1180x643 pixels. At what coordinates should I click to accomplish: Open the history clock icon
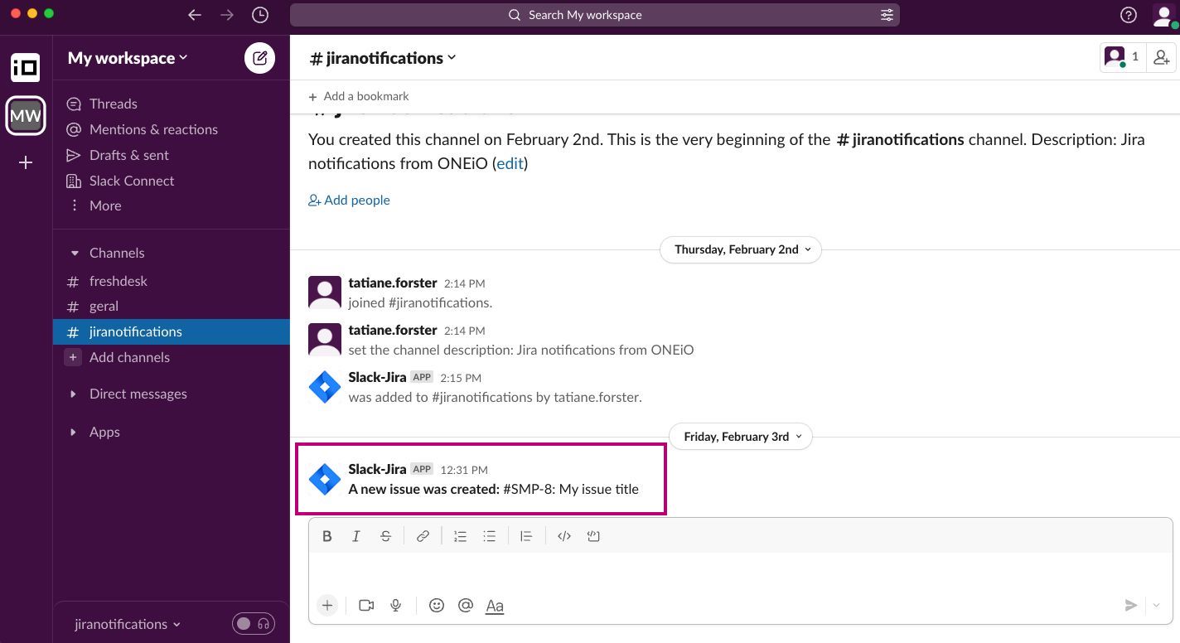[260, 15]
